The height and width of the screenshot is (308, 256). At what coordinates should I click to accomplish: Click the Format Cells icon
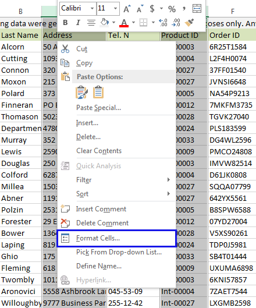tap(65, 238)
